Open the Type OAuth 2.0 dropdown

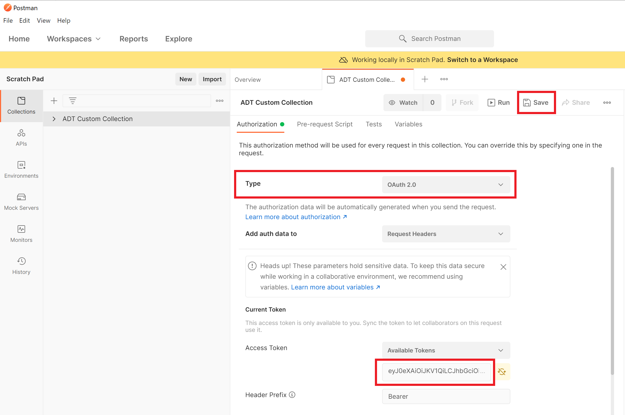coord(446,185)
